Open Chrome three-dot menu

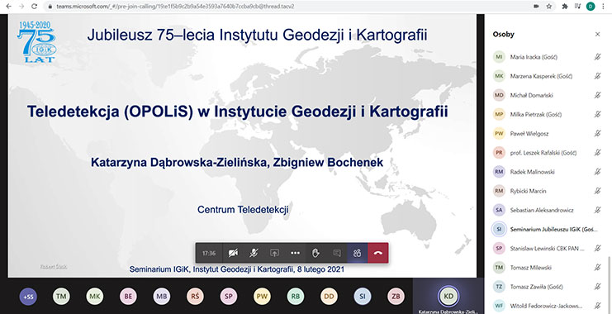[x=604, y=7]
